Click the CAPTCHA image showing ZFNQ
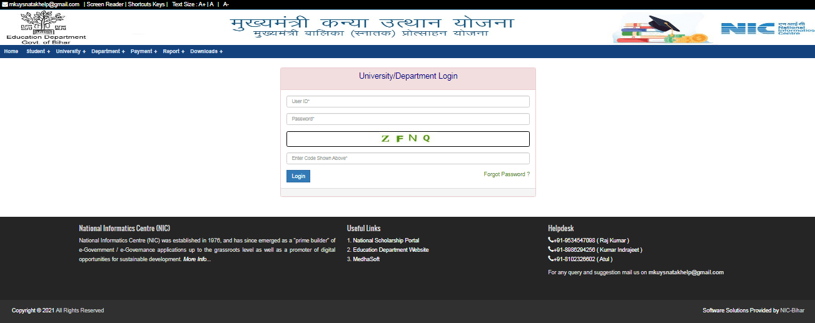The image size is (815, 323). click(x=407, y=139)
